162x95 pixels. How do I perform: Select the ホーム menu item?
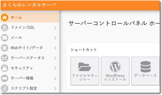[x=30, y=17]
